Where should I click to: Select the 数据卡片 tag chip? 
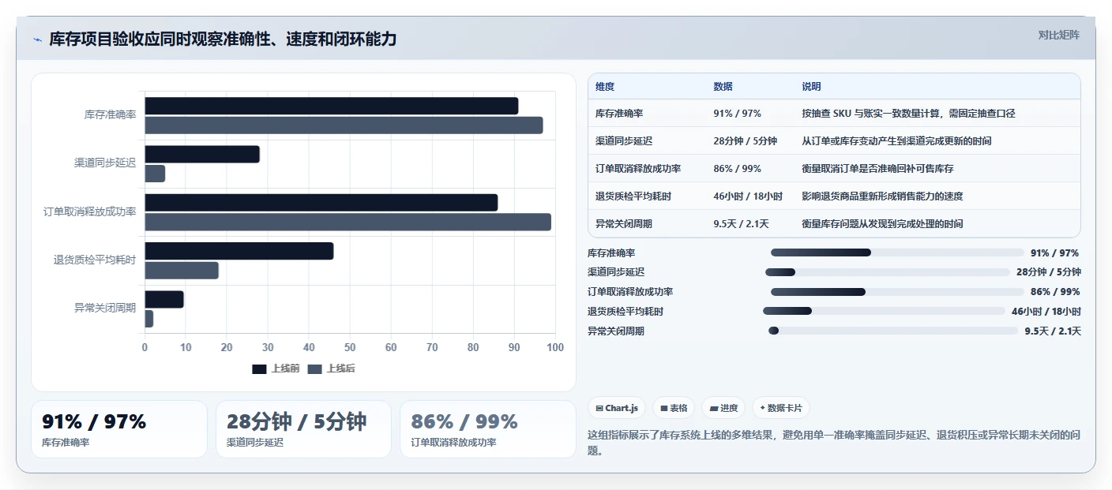click(780, 408)
